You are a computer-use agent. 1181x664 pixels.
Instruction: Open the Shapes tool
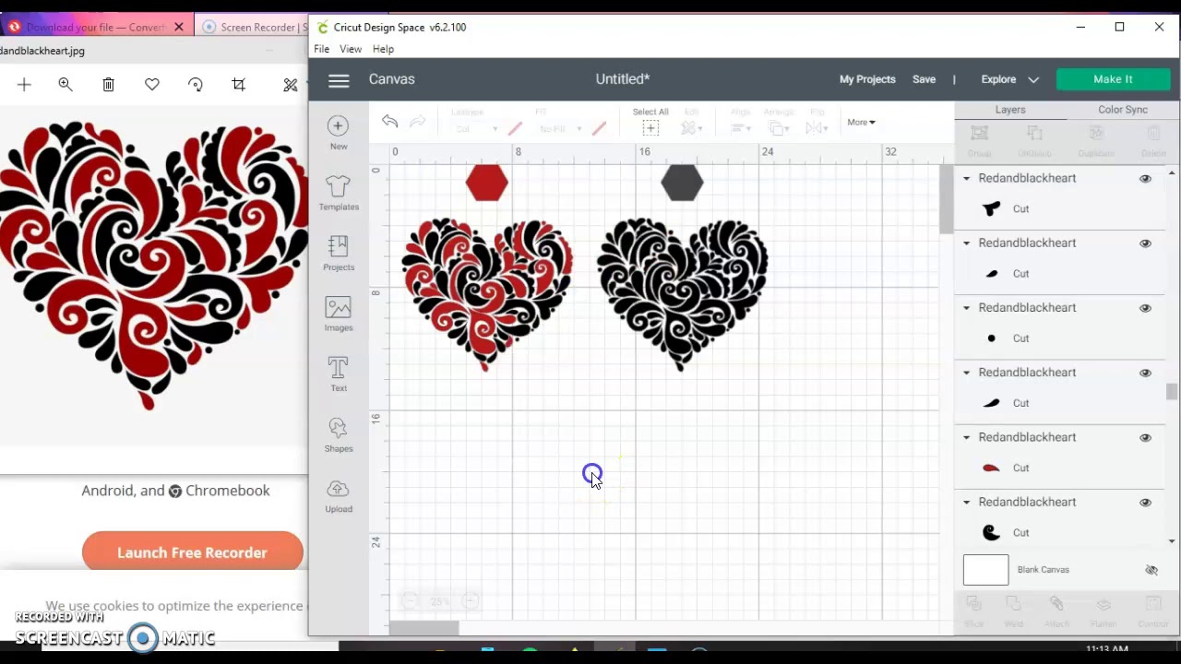(x=339, y=434)
